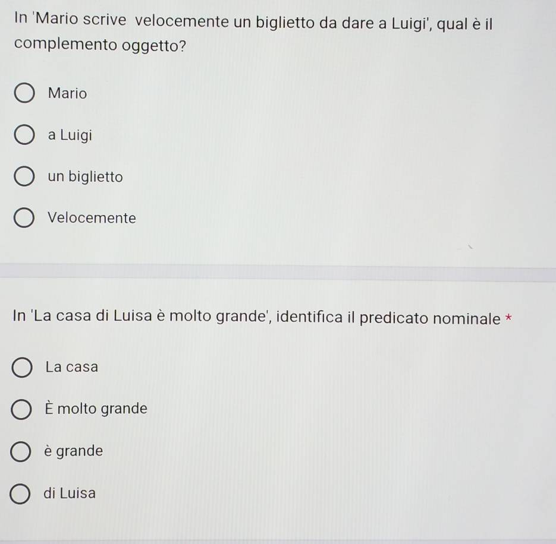Click the 'di Luisa' answer label text
Screen dimensions: 556x544
coord(70,493)
